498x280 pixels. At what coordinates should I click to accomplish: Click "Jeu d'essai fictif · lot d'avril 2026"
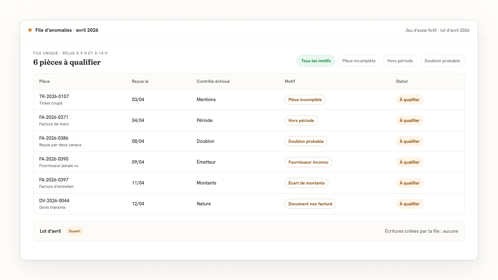coord(437,30)
